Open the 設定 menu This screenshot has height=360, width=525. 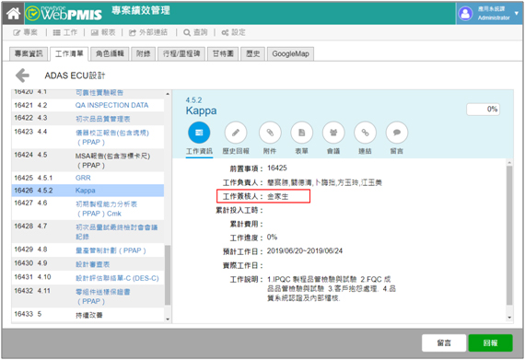(x=233, y=32)
